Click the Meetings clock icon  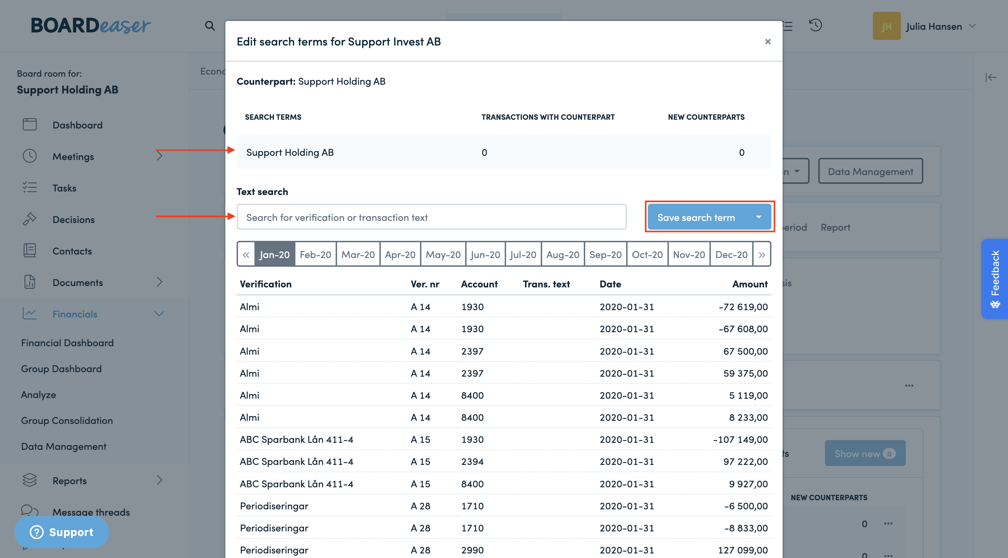click(30, 156)
